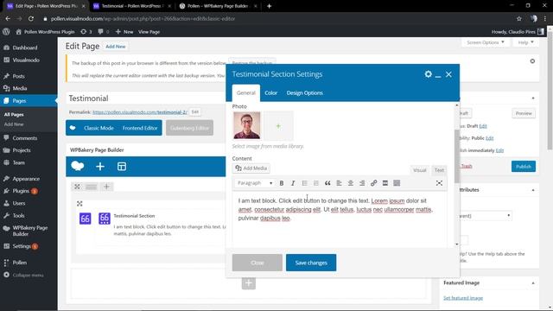Align text left in editor toolbar

339,183
